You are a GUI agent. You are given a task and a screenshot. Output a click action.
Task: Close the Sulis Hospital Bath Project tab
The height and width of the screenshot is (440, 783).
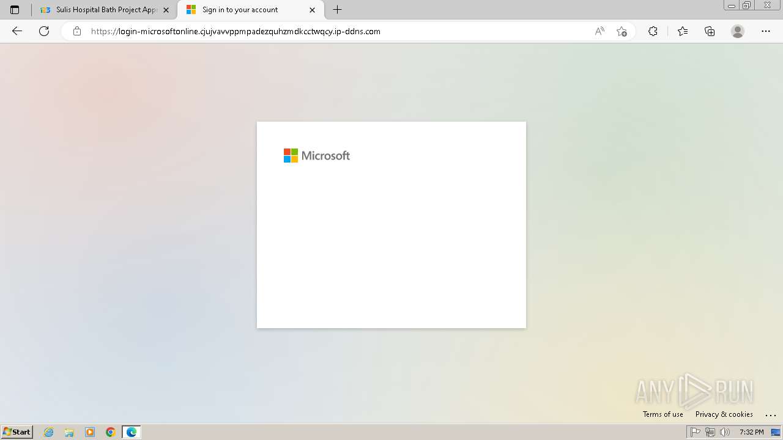click(x=166, y=10)
